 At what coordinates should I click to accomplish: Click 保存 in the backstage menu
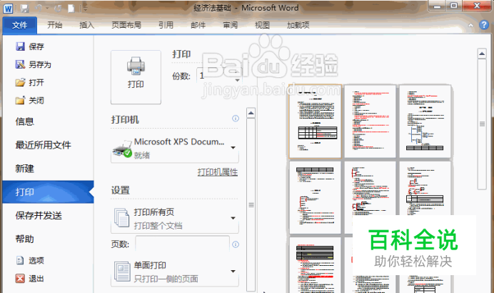point(30,46)
